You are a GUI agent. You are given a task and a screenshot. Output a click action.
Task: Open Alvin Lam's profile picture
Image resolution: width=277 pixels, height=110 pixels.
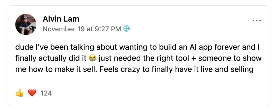tap(26, 24)
